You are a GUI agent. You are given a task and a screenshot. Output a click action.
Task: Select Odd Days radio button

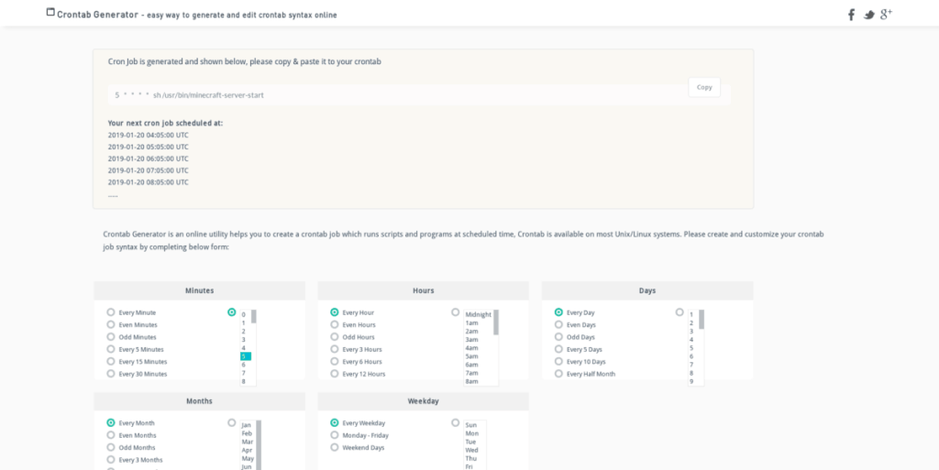558,337
